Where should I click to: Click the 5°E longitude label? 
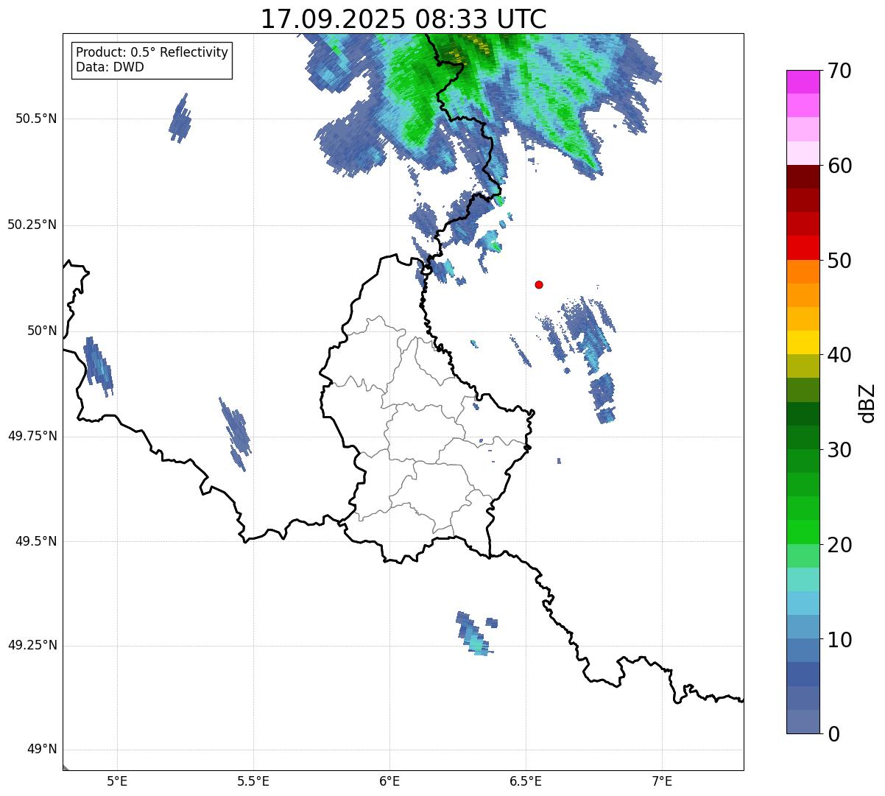117,781
